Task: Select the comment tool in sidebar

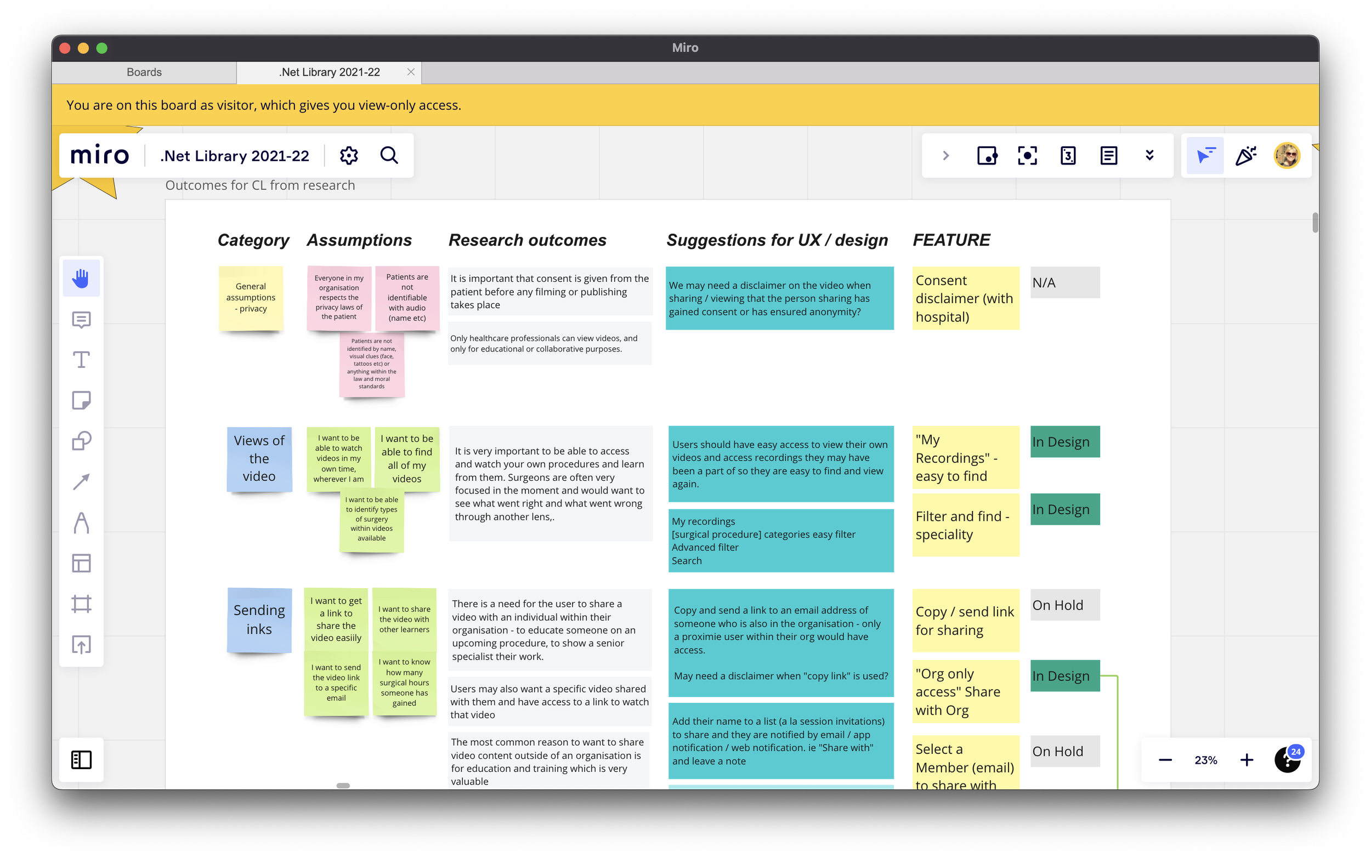Action: click(81, 320)
